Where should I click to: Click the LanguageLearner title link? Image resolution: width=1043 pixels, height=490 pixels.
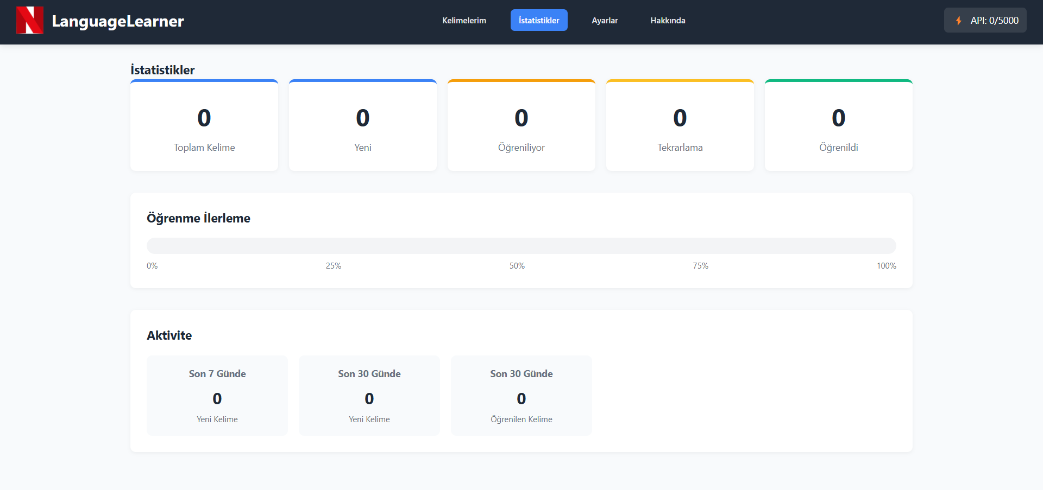click(118, 21)
